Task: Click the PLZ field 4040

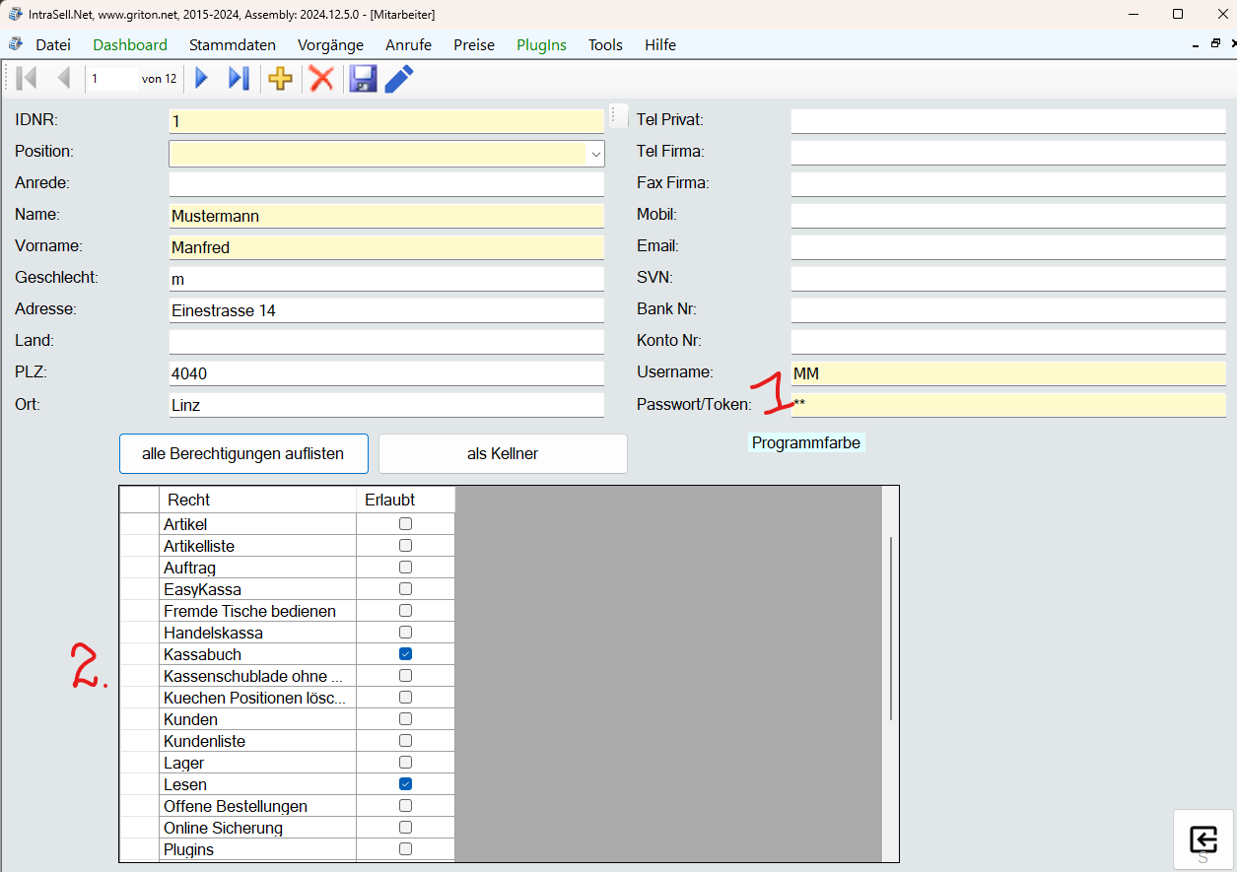Action: 386,373
